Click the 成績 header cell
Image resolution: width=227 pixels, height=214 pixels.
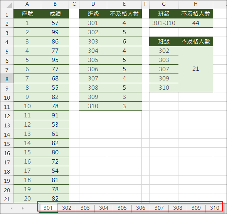[55, 14]
